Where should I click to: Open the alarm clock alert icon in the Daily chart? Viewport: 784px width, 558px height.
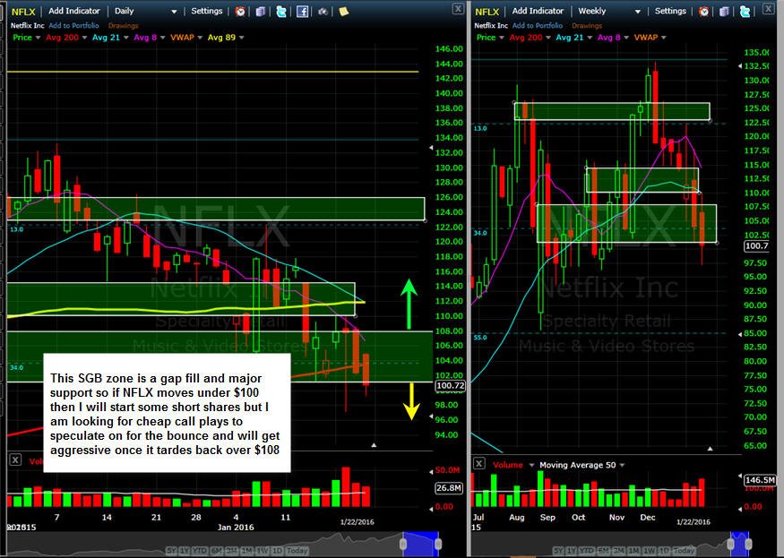click(240, 11)
